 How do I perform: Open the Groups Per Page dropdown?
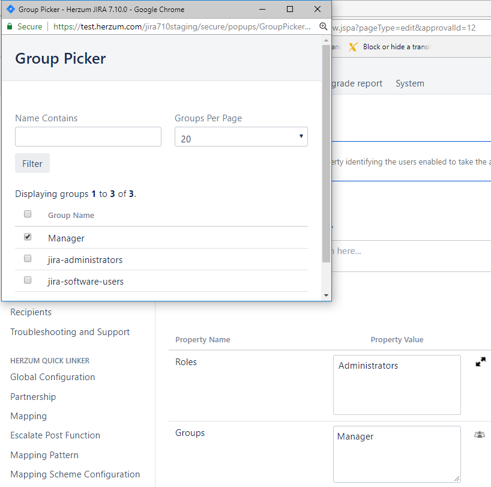pos(241,136)
